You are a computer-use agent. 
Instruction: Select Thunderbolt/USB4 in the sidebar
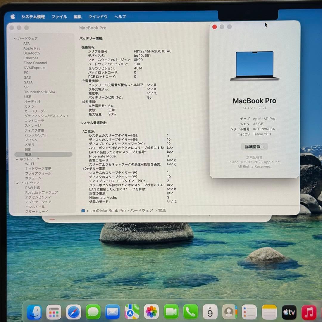(x=40, y=92)
